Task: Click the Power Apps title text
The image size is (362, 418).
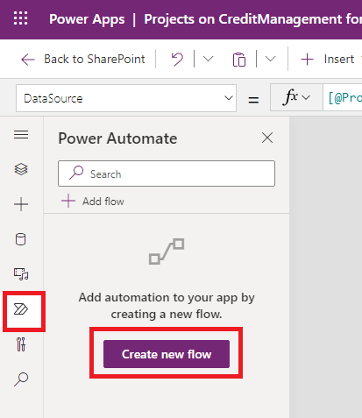Action: tap(87, 19)
